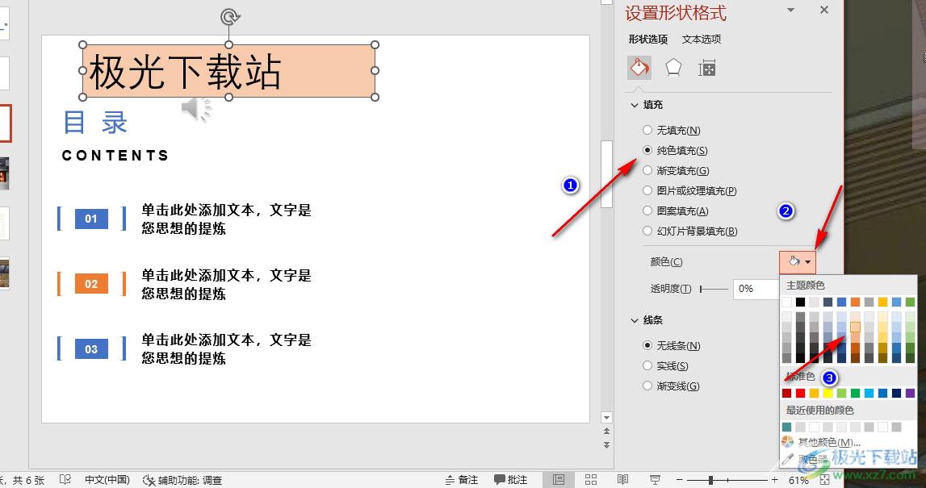The width and height of the screenshot is (926, 488).
Task: Switch to the 形状选项 tab
Action: pos(647,39)
